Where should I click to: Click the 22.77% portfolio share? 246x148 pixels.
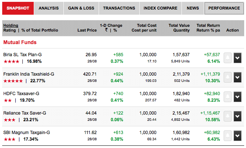pos(38,81)
